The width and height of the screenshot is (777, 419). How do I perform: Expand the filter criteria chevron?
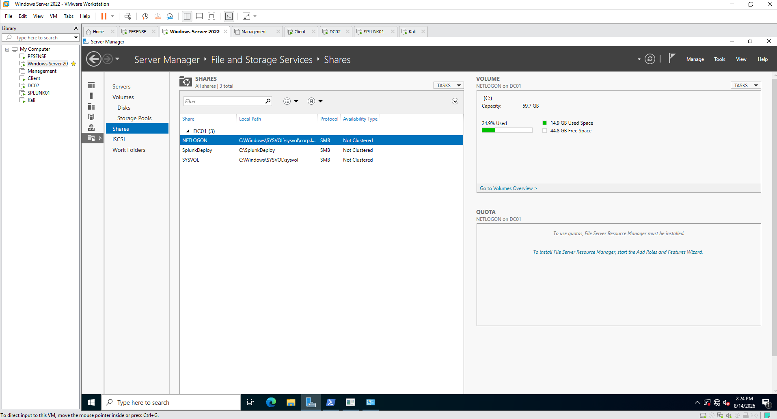coord(455,101)
